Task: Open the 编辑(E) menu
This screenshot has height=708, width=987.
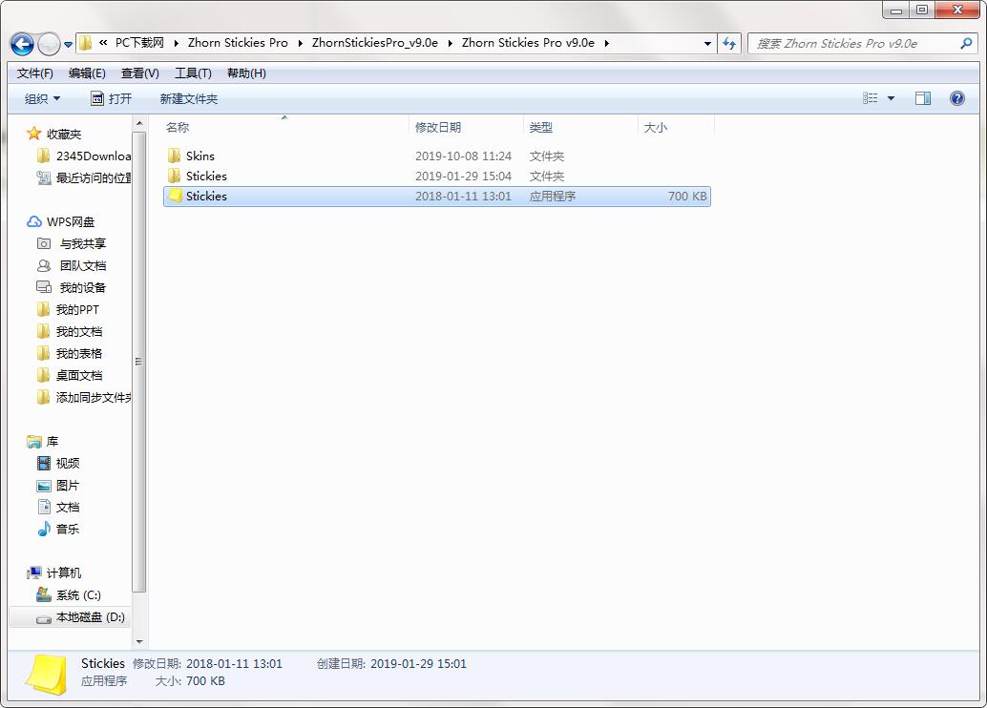Action: [87, 73]
